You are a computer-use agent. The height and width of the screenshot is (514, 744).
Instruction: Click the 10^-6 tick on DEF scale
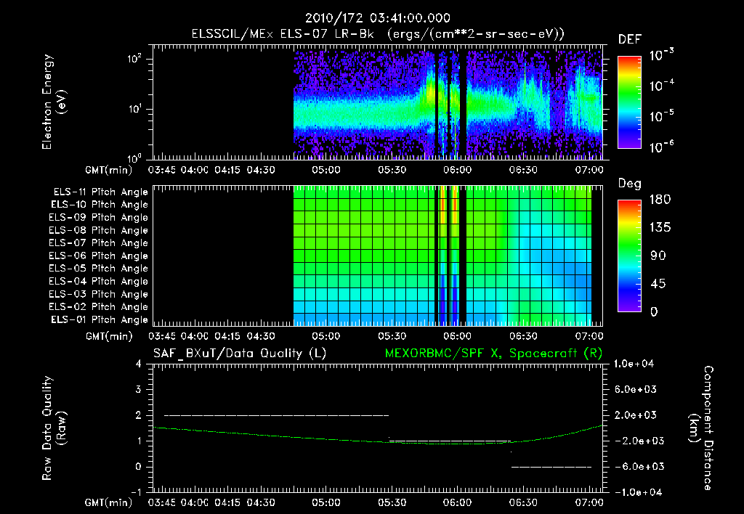point(662,147)
